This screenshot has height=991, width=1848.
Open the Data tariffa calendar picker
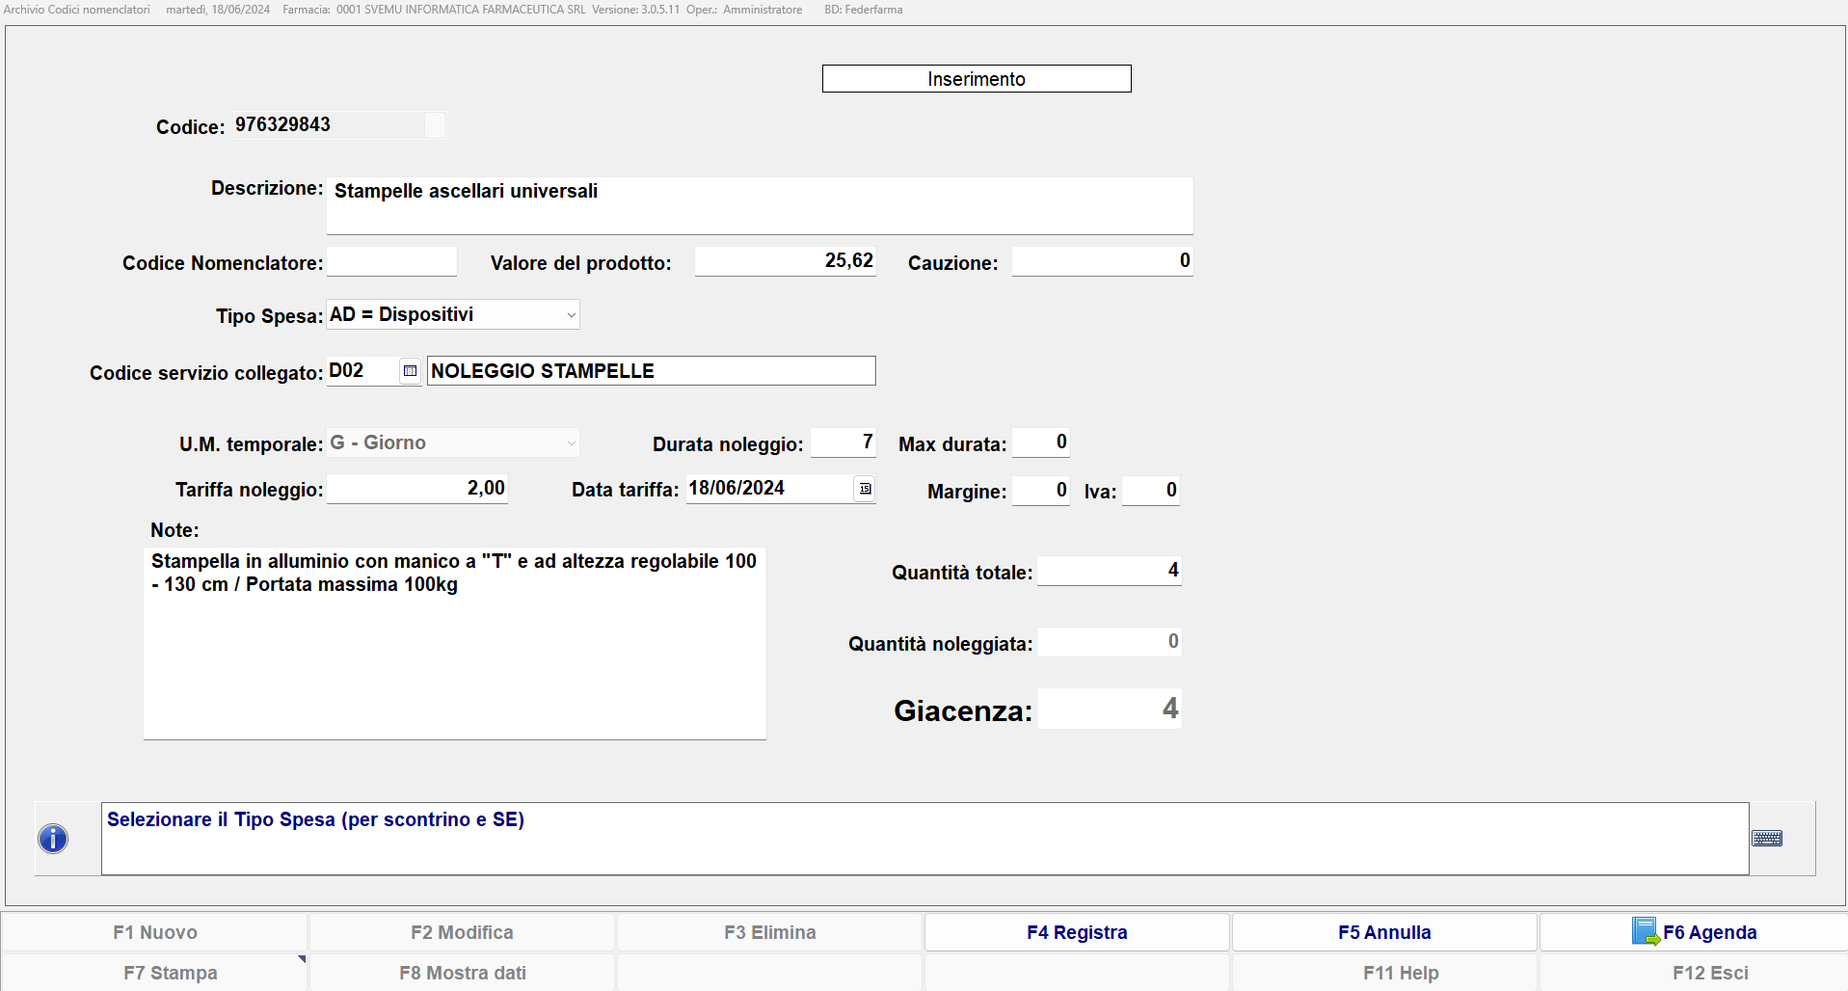click(x=865, y=489)
